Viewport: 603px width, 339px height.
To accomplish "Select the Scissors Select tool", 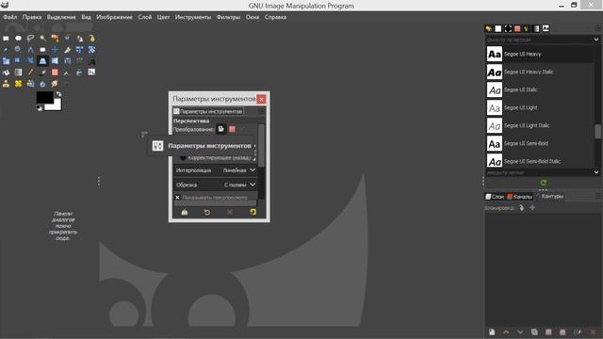I will (67, 38).
